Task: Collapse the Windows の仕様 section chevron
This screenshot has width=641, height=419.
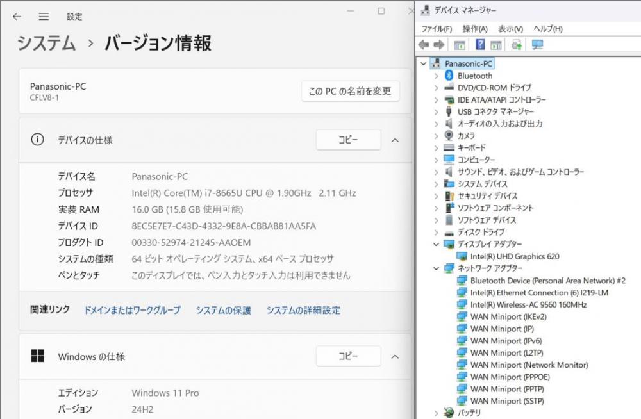Action: (x=394, y=356)
